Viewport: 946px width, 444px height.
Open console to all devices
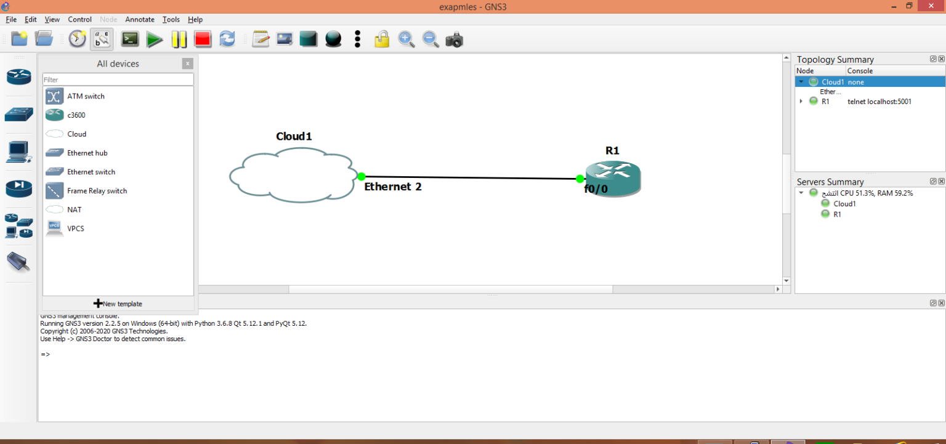click(x=130, y=40)
